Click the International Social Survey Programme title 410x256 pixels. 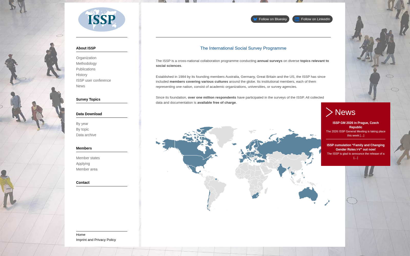point(243,48)
